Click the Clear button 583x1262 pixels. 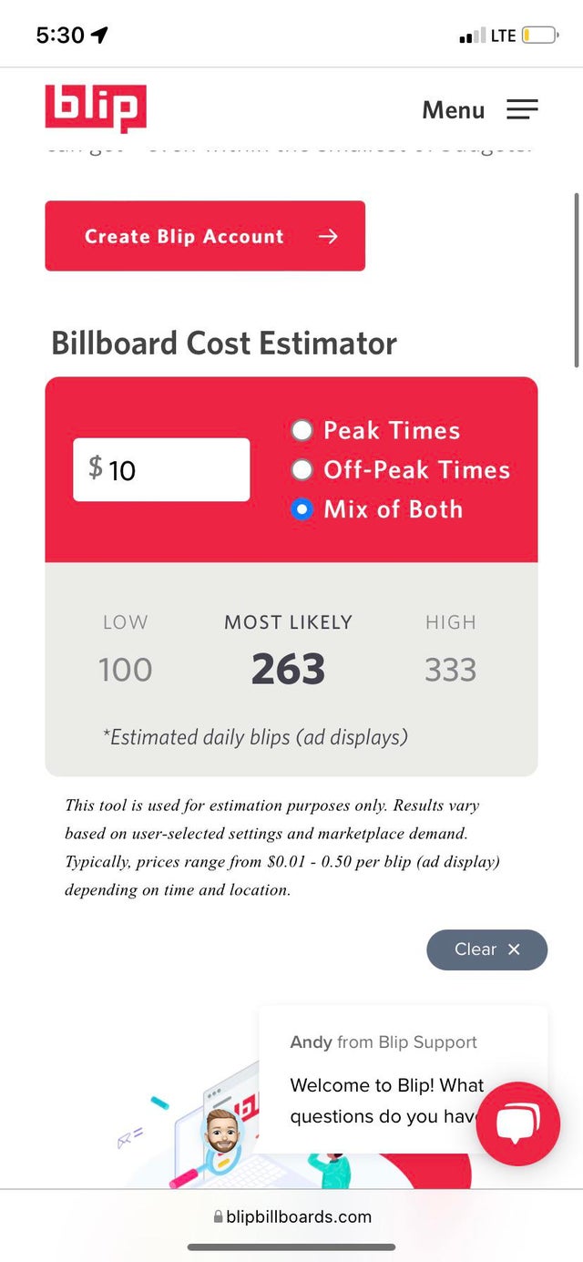click(486, 949)
